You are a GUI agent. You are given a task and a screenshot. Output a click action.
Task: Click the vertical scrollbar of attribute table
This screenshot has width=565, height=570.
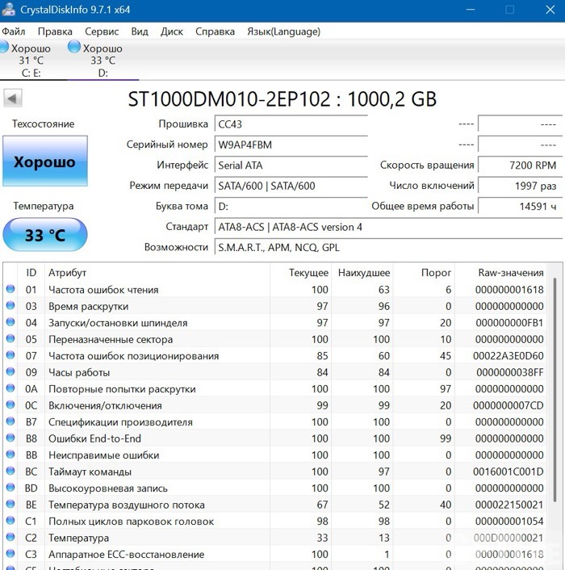(x=555, y=390)
